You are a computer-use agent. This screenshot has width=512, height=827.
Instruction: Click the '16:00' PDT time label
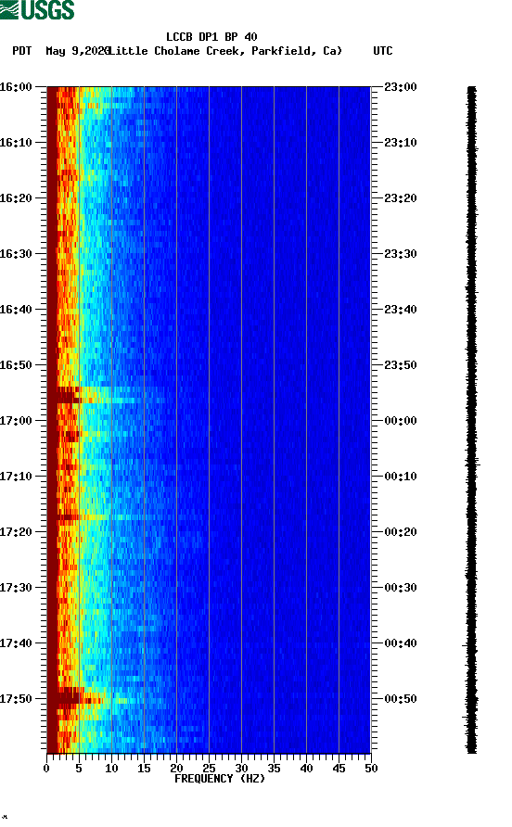[x=16, y=87]
